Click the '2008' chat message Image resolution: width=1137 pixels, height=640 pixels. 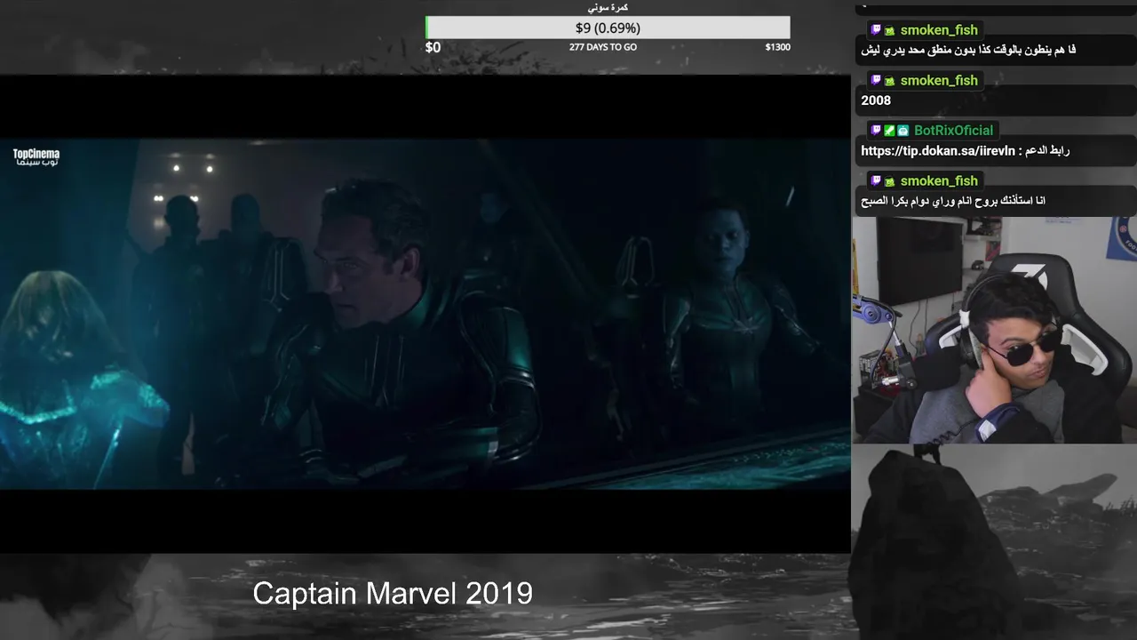(x=876, y=100)
